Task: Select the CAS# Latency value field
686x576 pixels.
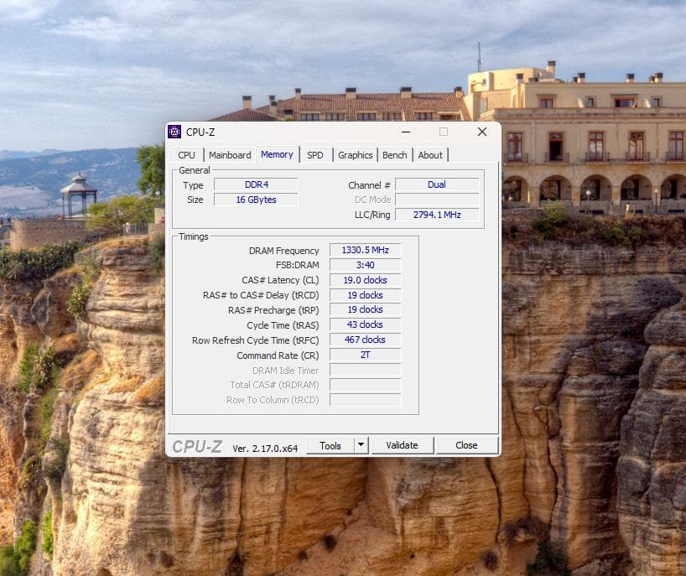Action: (x=365, y=280)
